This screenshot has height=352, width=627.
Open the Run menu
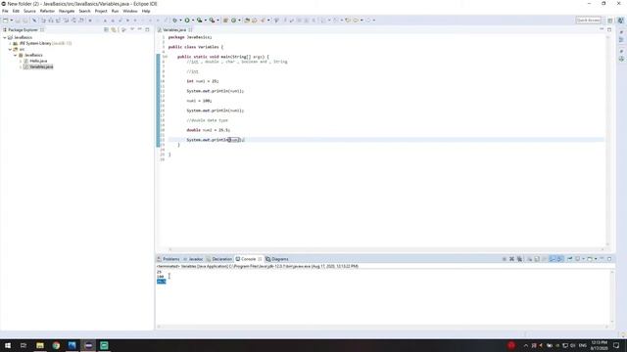click(x=116, y=11)
